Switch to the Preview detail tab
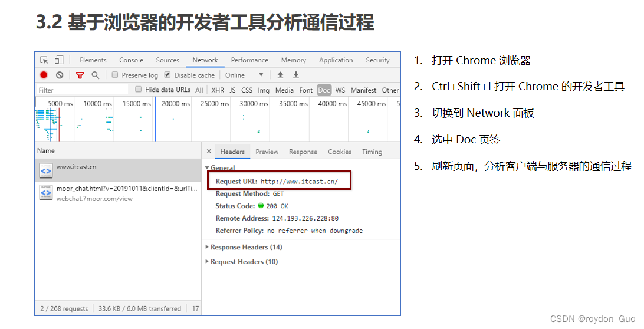The height and width of the screenshot is (329, 644). point(267,152)
